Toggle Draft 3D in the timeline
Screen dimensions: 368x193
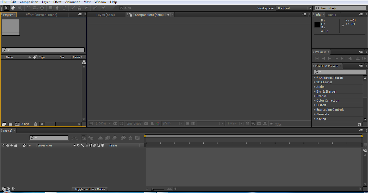pyautogui.click(x=91, y=138)
